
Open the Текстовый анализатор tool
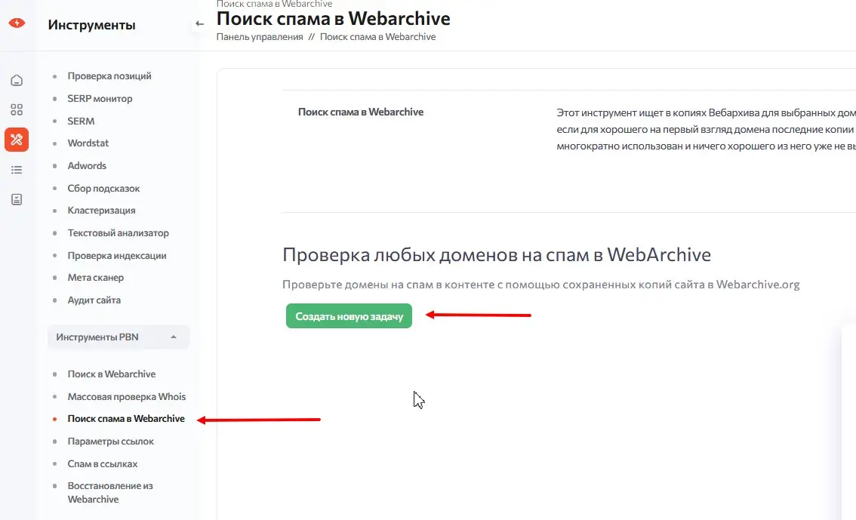coord(118,233)
